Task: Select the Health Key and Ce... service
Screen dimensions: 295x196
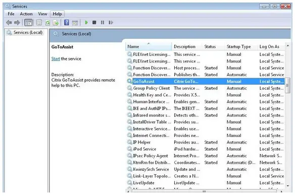Action: click(205, 95)
